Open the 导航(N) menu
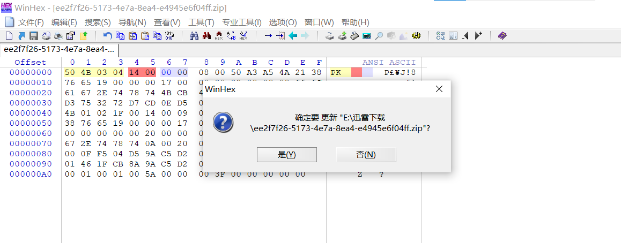 (132, 22)
